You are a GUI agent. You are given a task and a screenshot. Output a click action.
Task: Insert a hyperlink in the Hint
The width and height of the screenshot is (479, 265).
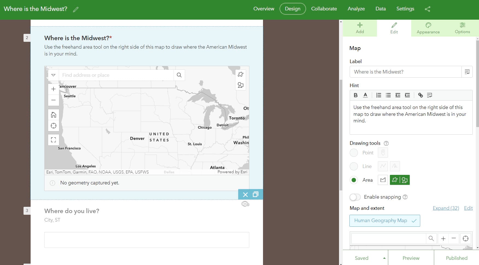420,95
